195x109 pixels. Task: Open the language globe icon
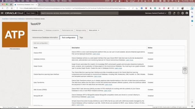click(x=183, y=13)
